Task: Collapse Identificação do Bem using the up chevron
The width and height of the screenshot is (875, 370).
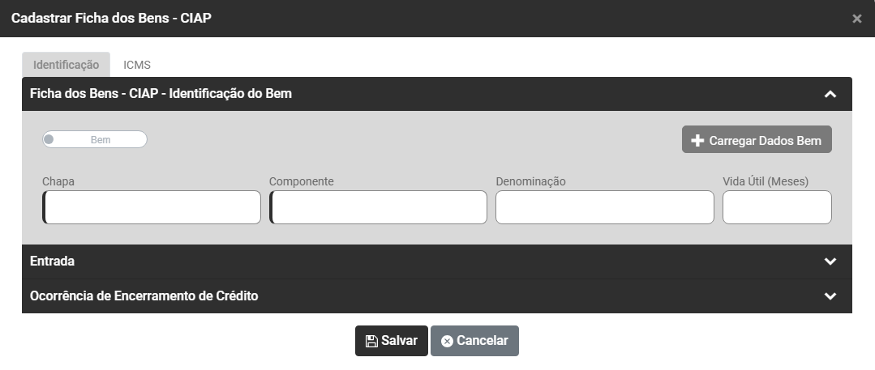Action: [x=830, y=95]
